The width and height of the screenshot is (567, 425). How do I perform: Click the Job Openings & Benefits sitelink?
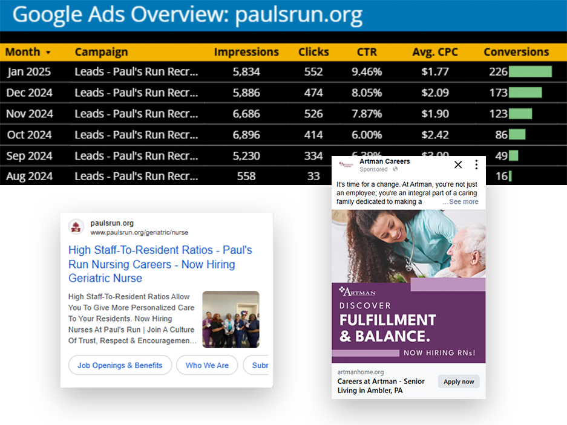click(120, 365)
